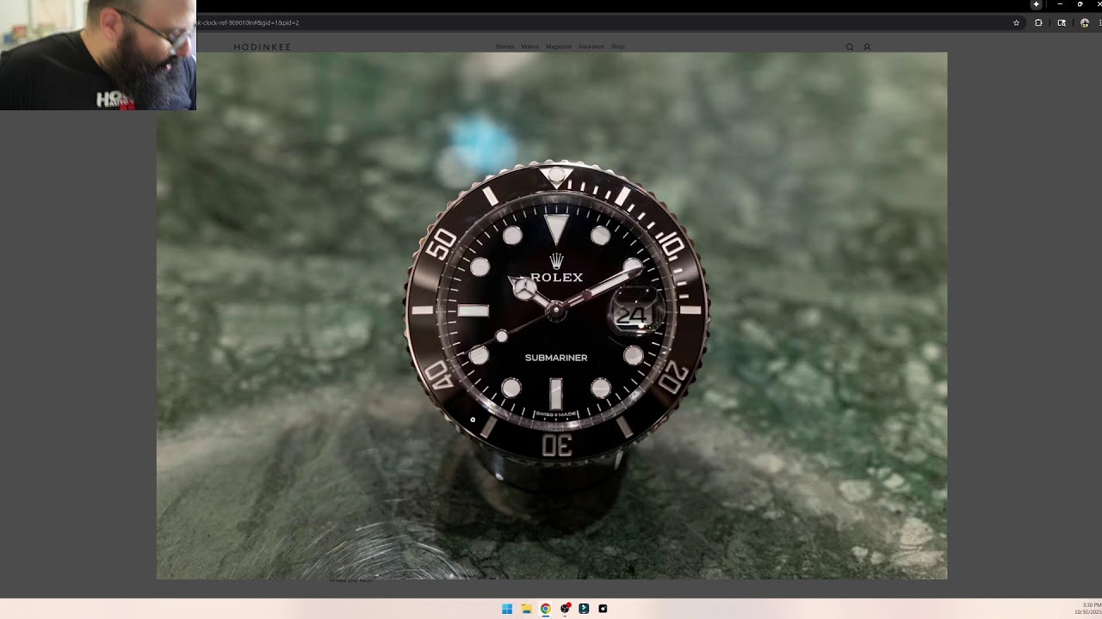
Task: Open the OBS Studio taskbar icon
Action: tap(565, 609)
